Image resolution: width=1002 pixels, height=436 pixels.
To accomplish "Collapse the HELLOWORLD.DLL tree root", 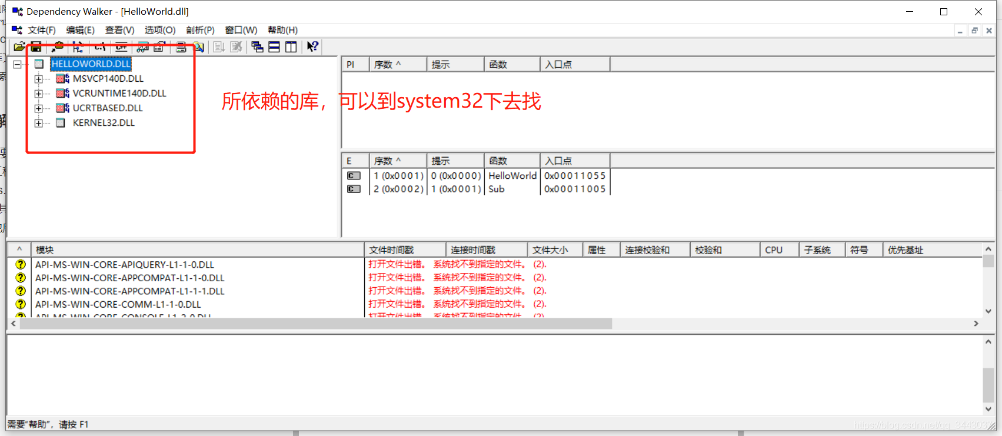I will tap(18, 64).
